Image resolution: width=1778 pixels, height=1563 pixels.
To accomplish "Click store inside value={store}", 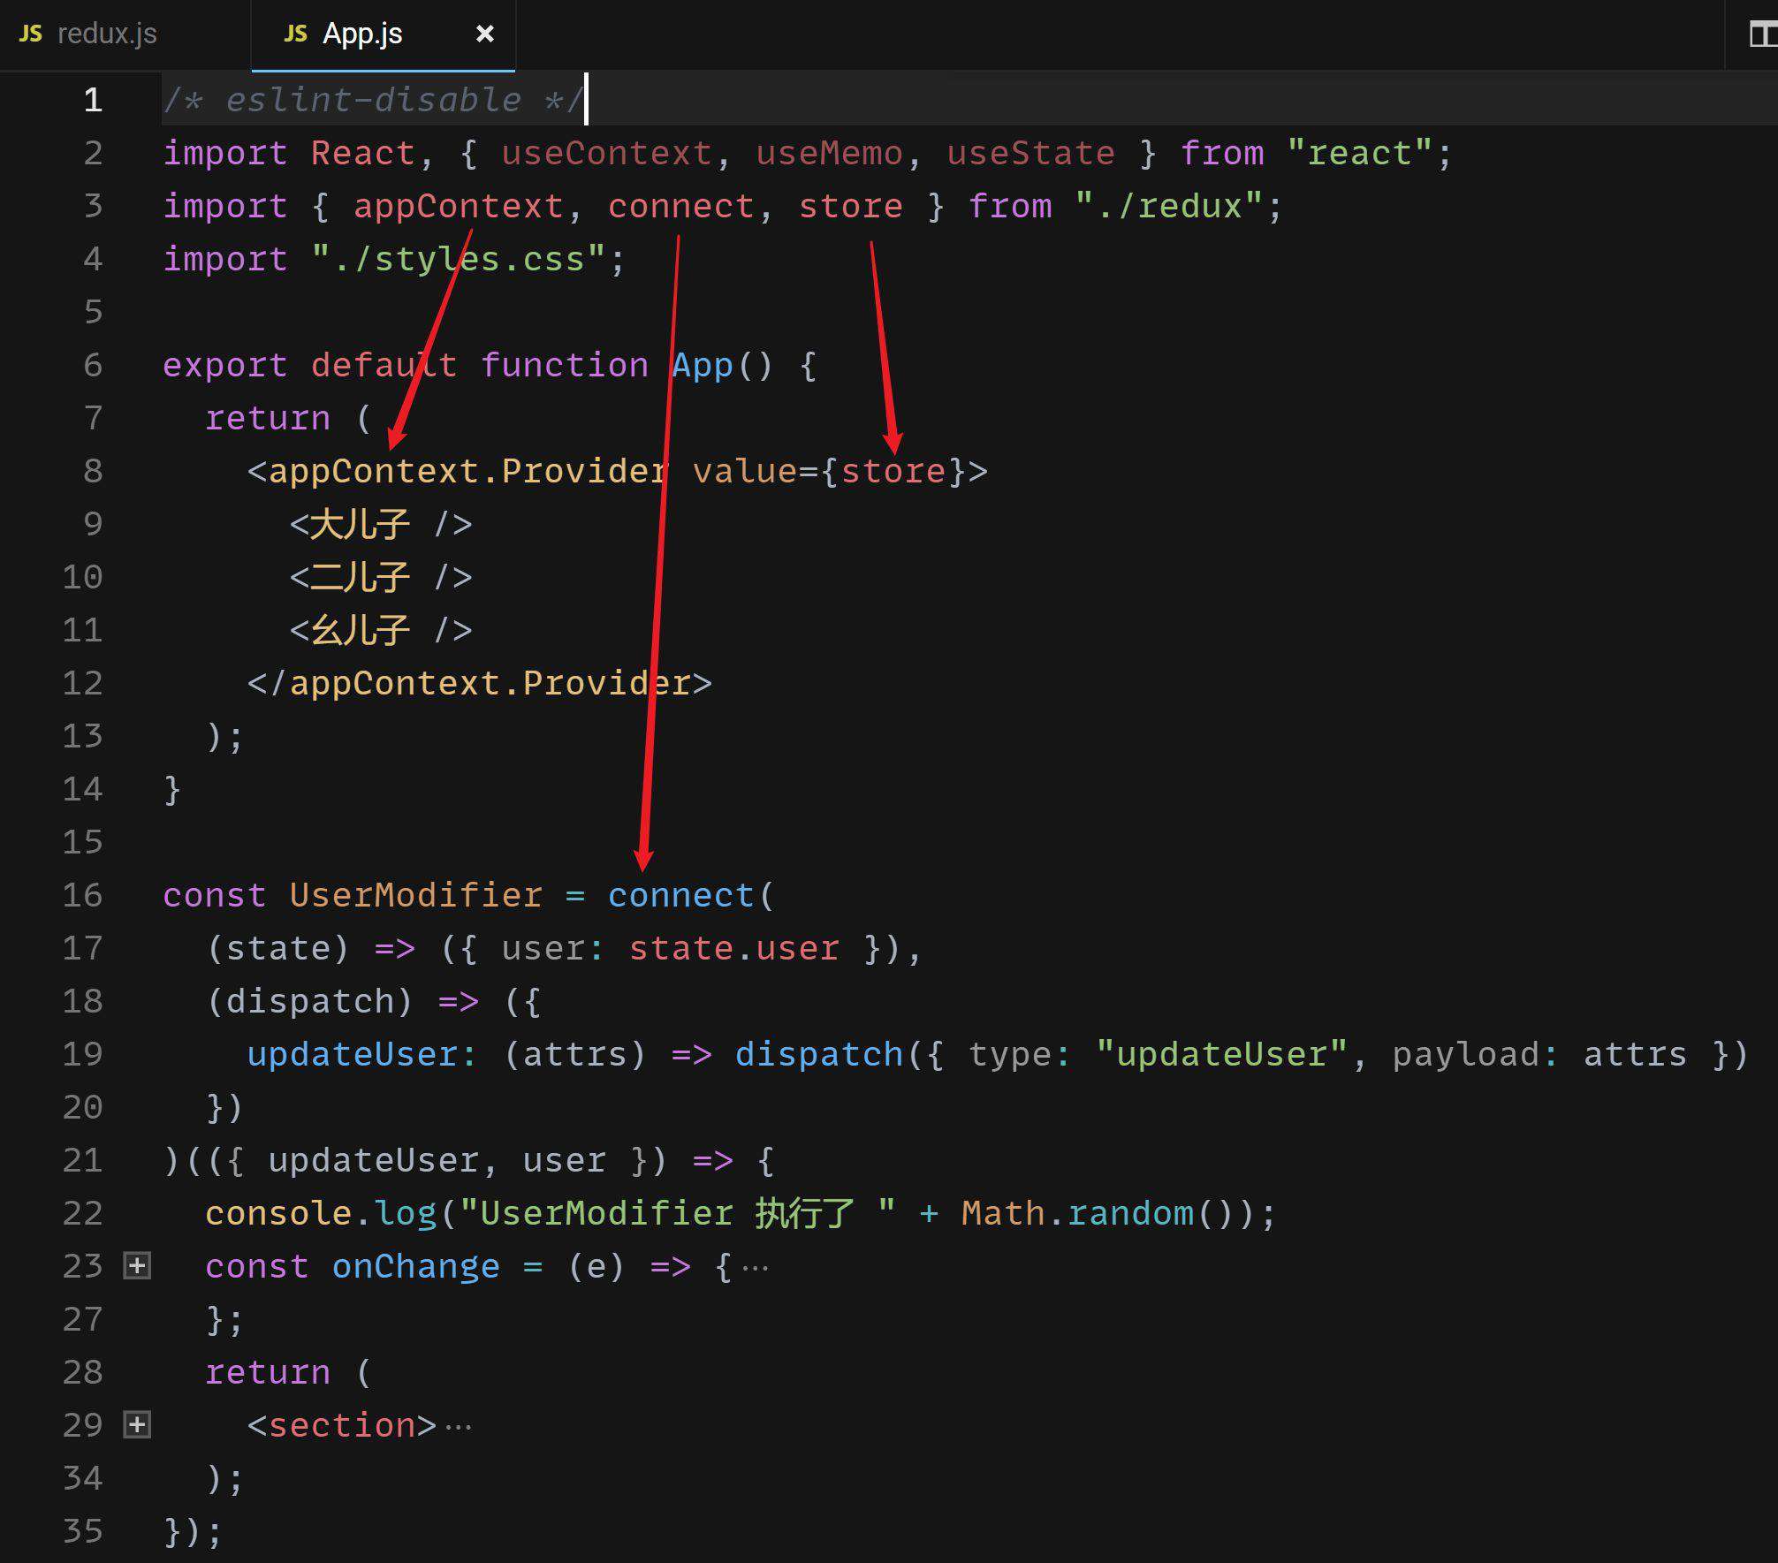I will click(x=893, y=471).
